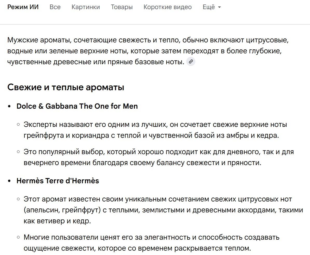
Task: Click intro paragraph starting Мужские ароматы
Action: 148,51
